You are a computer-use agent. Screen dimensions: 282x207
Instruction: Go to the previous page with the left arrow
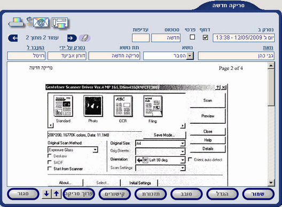click(x=13, y=38)
